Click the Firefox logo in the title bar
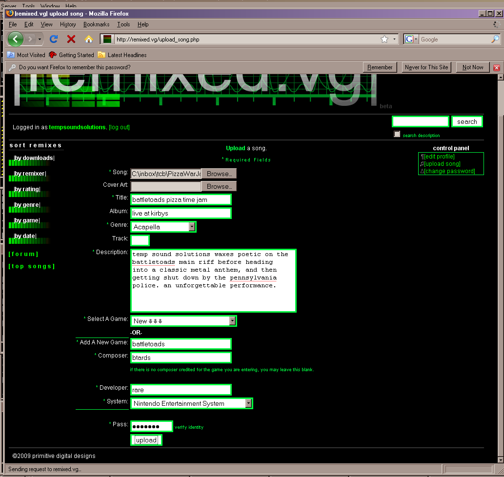The image size is (504, 477). coord(10,13)
